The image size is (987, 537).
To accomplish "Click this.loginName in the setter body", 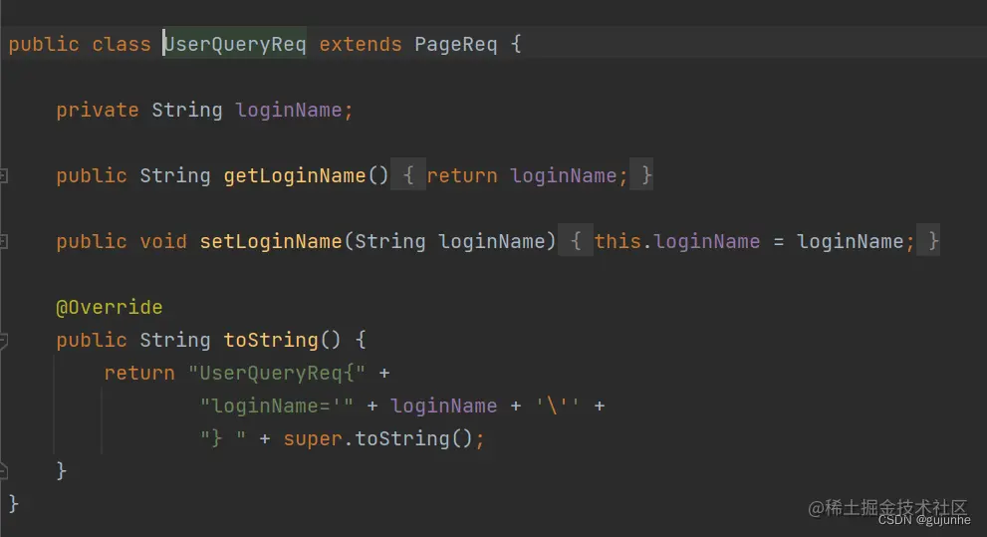I will [677, 241].
